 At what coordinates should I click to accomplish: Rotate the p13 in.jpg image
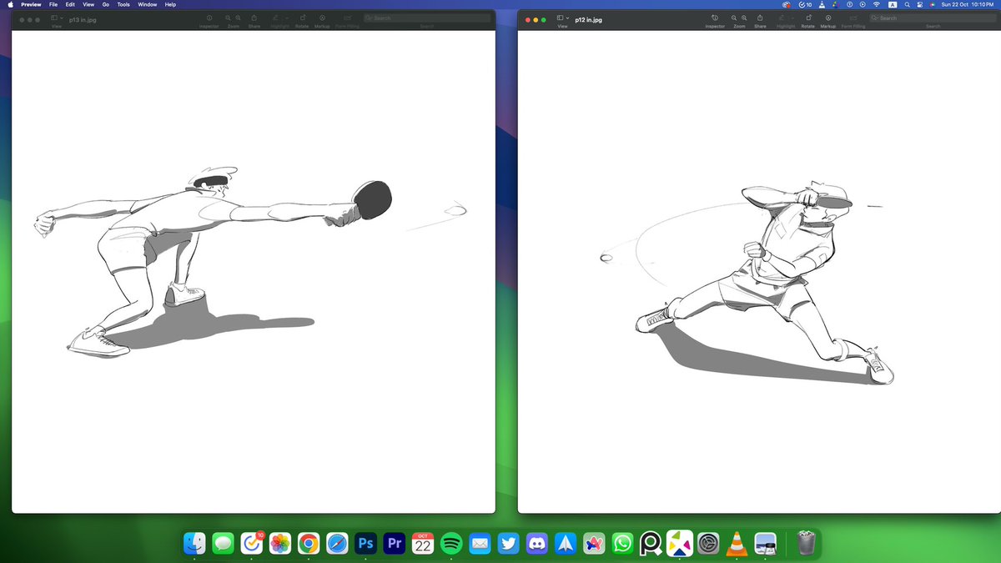[303, 18]
